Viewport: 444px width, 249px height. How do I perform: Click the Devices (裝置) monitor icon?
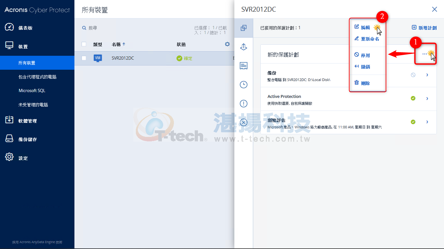tap(9, 46)
